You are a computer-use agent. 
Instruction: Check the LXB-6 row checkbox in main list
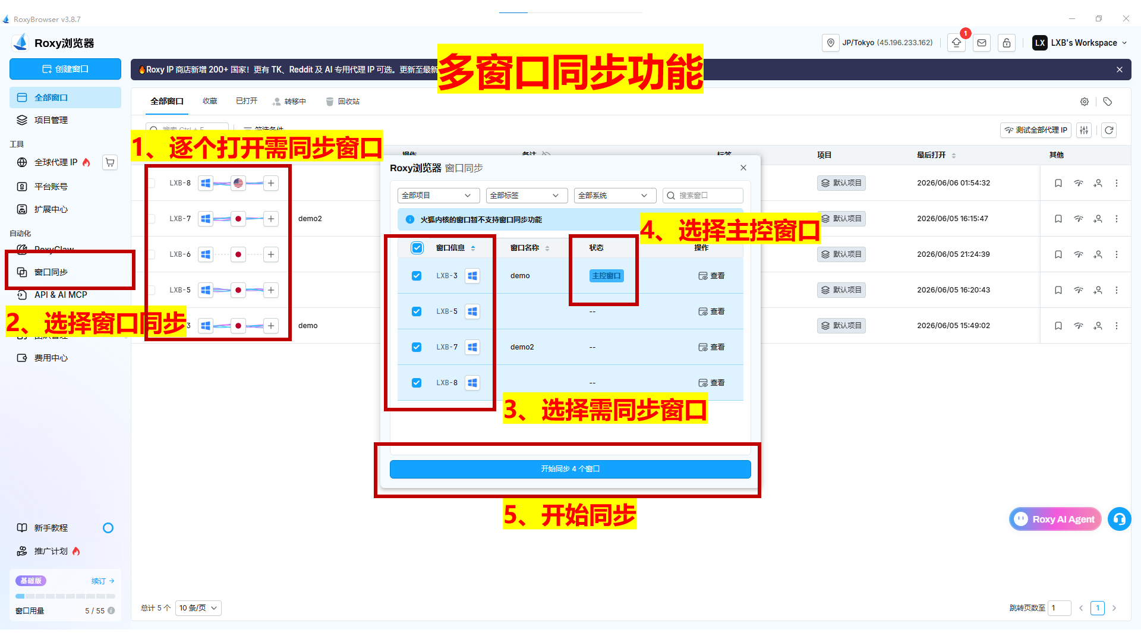pos(151,254)
